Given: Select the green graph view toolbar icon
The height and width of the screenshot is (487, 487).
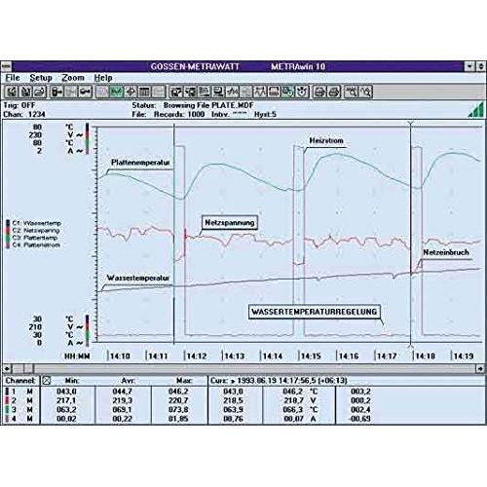Looking at the screenshot, I should [116, 92].
